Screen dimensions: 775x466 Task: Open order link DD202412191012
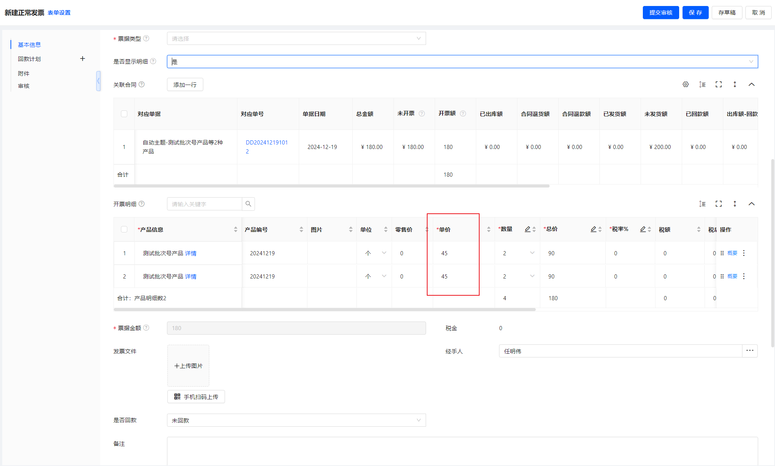click(267, 147)
